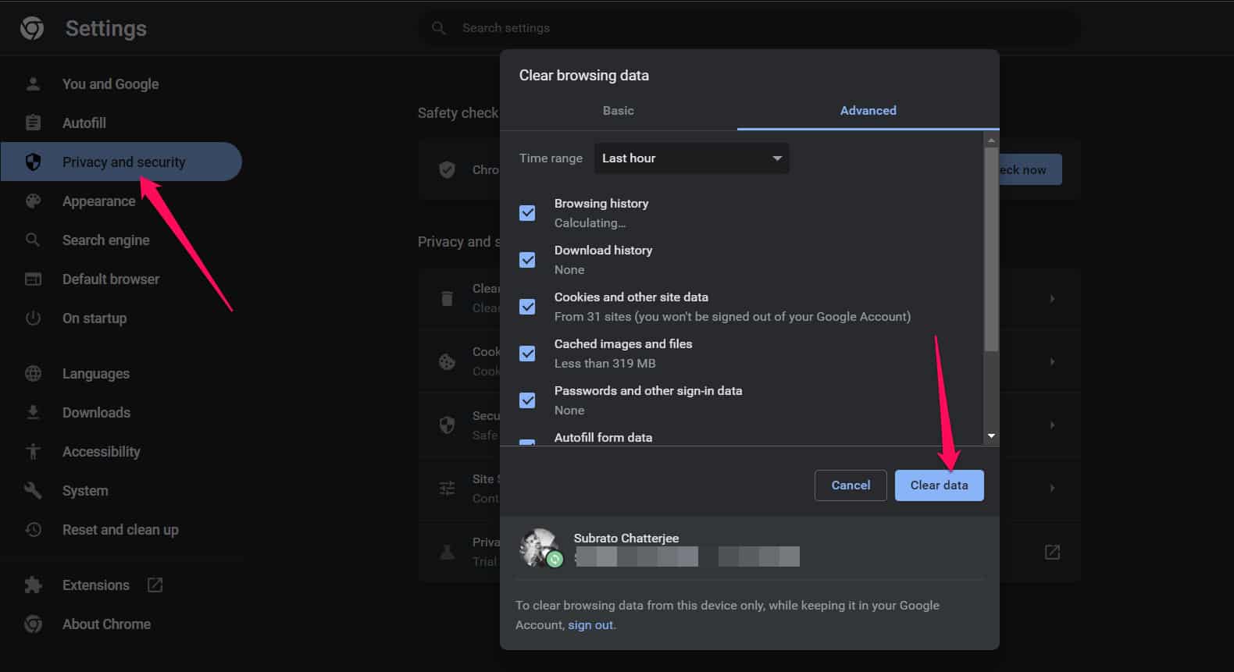Uncheck Cookies and other site data
Image resolution: width=1234 pixels, height=672 pixels.
coord(527,306)
